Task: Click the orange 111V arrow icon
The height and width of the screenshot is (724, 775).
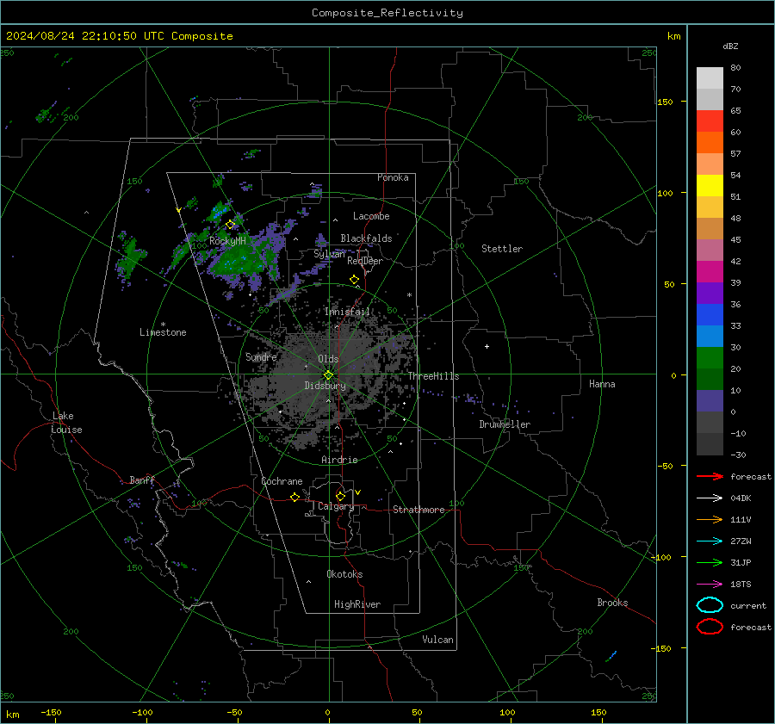Action: 710,519
